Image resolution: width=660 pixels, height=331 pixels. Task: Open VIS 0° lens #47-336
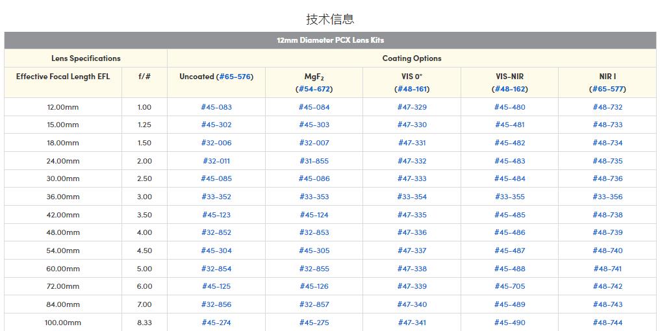click(x=412, y=232)
